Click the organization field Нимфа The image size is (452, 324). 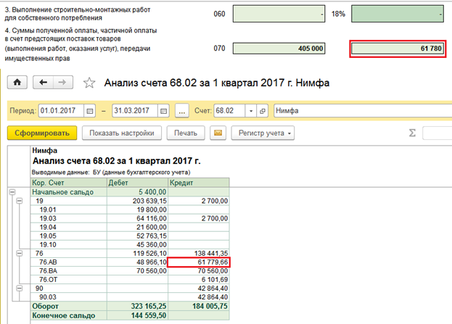(363, 111)
